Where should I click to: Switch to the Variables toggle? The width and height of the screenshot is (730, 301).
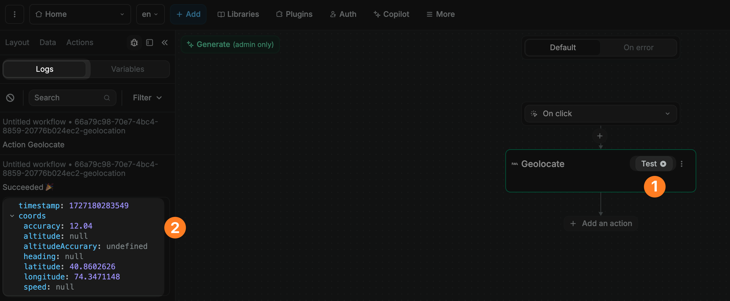128,69
